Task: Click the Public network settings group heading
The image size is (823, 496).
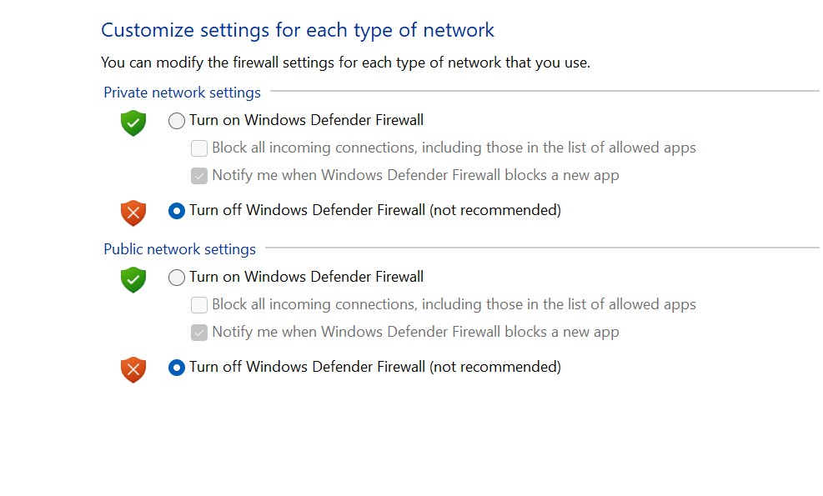Action: click(179, 249)
